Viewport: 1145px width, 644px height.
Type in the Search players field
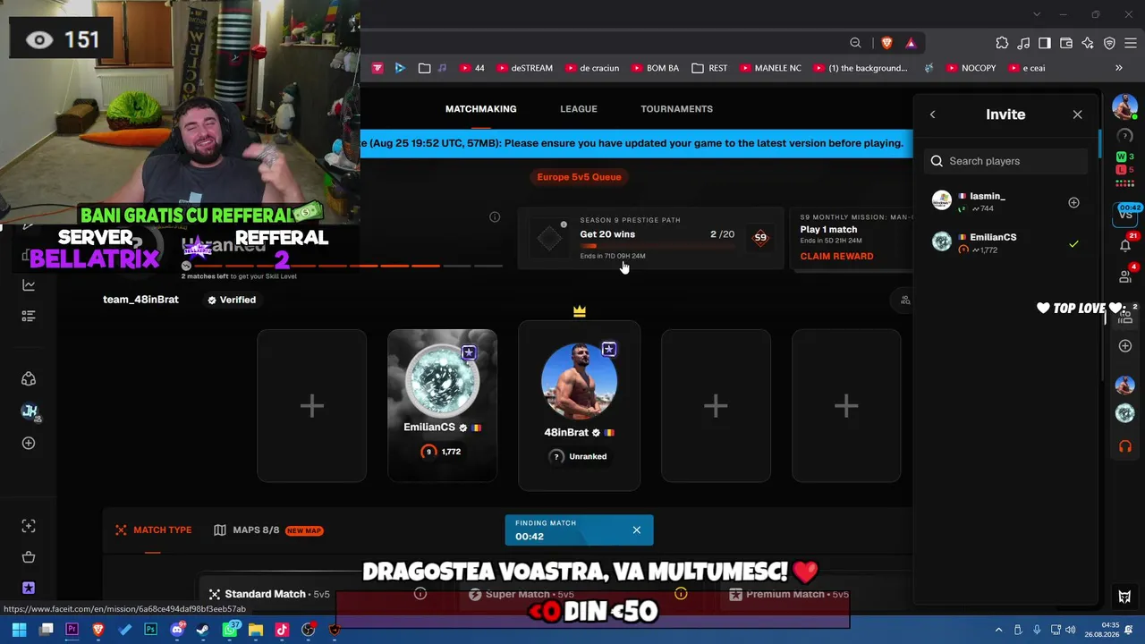[x=1005, y=161]
